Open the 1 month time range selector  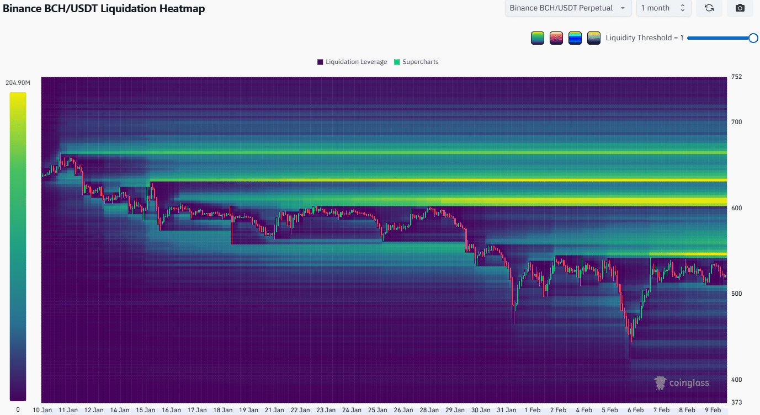tap(663, 8)
